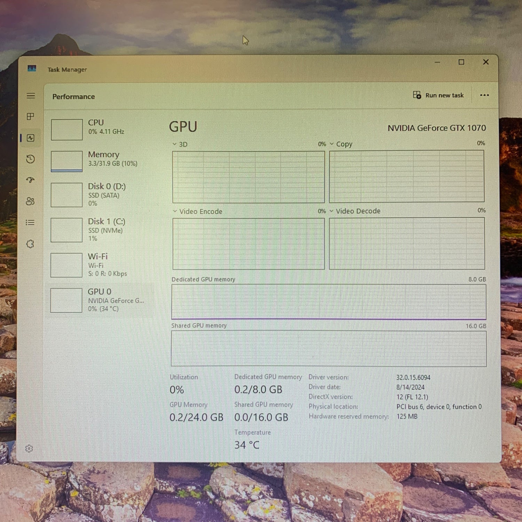Open the Video Decode engine dropdown

pyautogui.click(x=332, y=211)
